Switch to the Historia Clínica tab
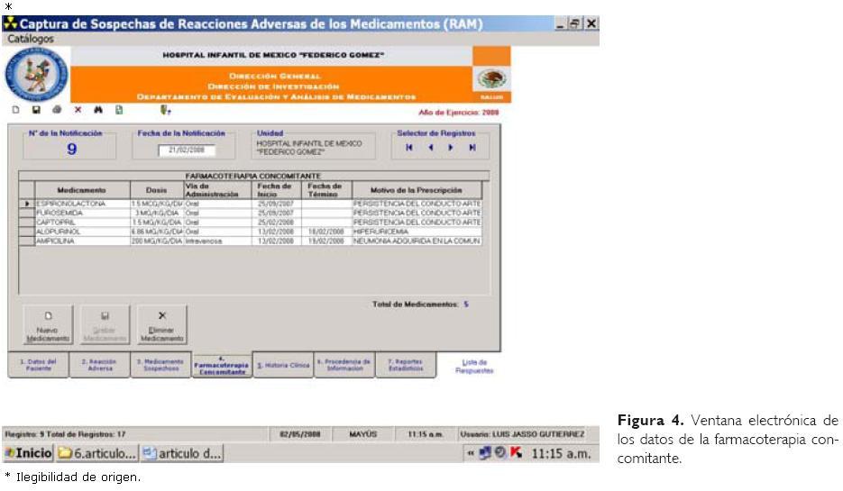This screenshot has height=491, width=843. coord(283,365)
